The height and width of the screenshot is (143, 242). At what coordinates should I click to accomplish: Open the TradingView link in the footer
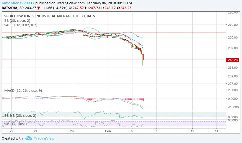pos(44,138)
